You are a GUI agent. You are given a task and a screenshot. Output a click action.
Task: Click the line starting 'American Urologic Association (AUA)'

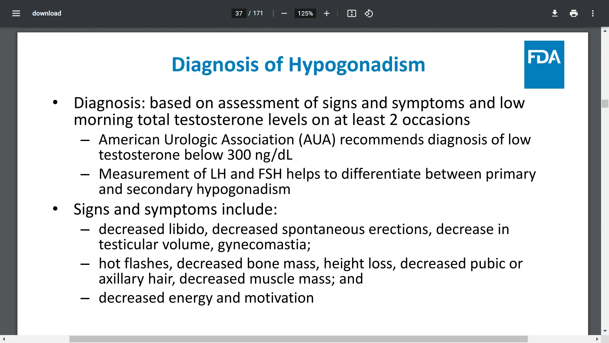tap(315, 140)
